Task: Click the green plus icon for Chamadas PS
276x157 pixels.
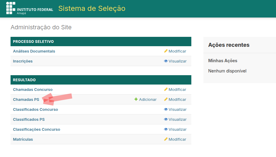Action: pyautogui.click(x=136, y=99)
